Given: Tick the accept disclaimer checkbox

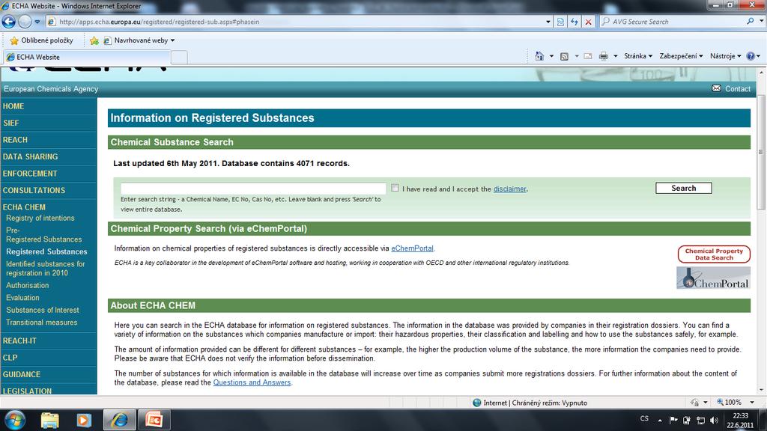Looking at the screenshot, I should (x=395, y=188).
